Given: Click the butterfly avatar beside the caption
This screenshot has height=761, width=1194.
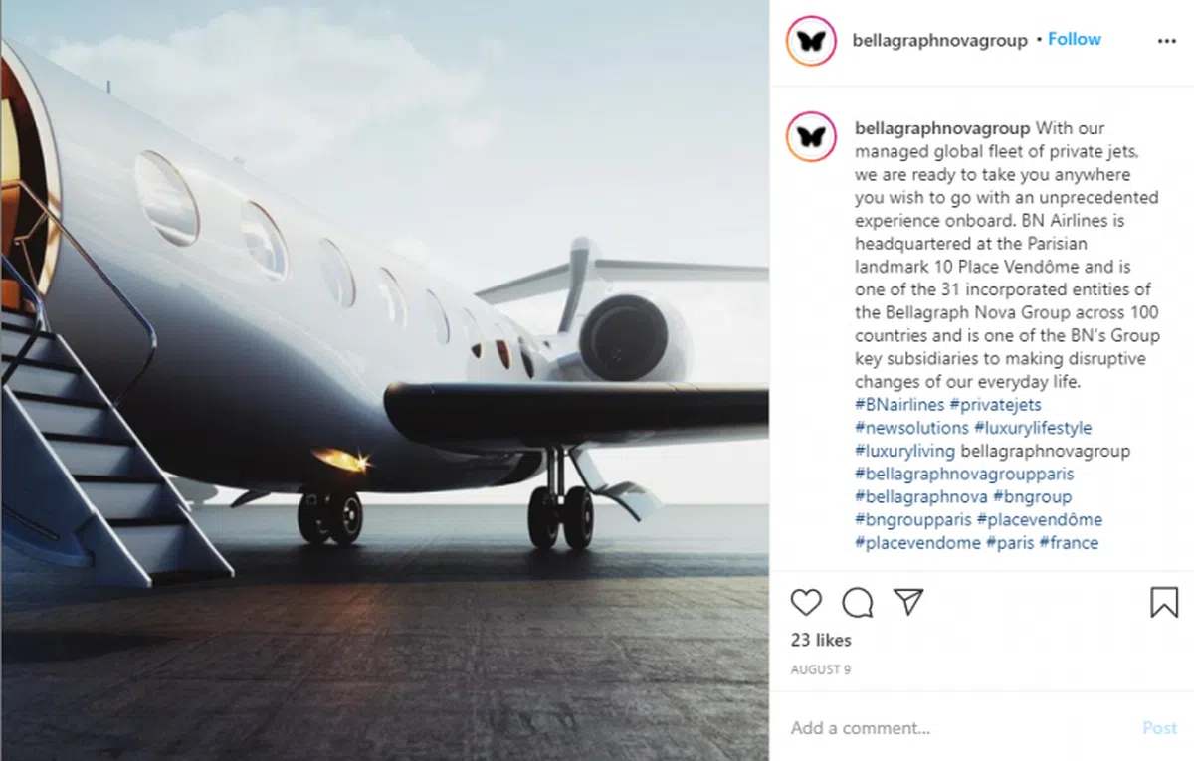Looking at the screenshot, I should coord(811,136).
